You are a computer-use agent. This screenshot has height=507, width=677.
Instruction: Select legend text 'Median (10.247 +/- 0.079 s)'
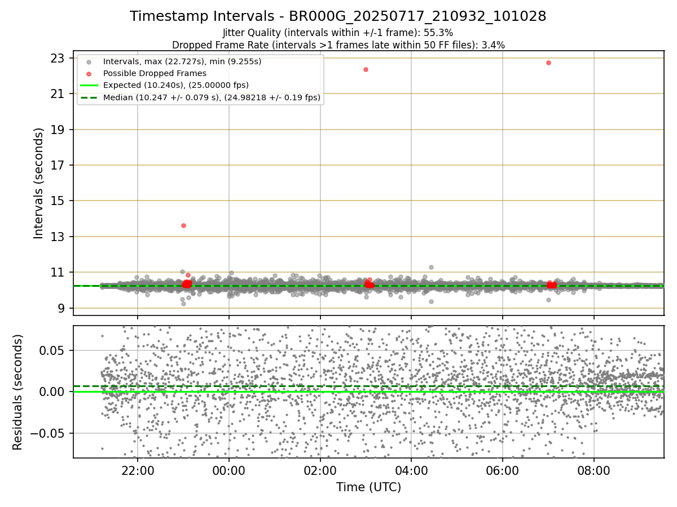point(160,97)
